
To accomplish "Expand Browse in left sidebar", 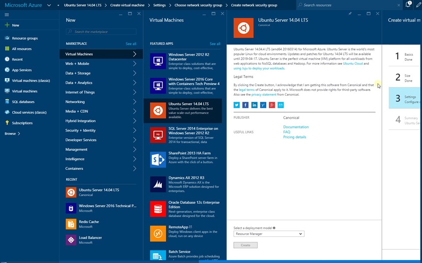I will point(12,134).
